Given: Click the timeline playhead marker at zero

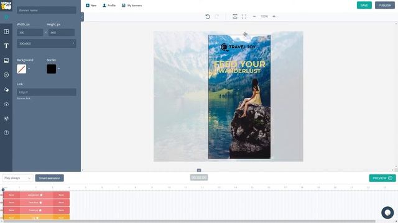Looking at the screenshot, I should pyautogui.click(x=3, y=190).
